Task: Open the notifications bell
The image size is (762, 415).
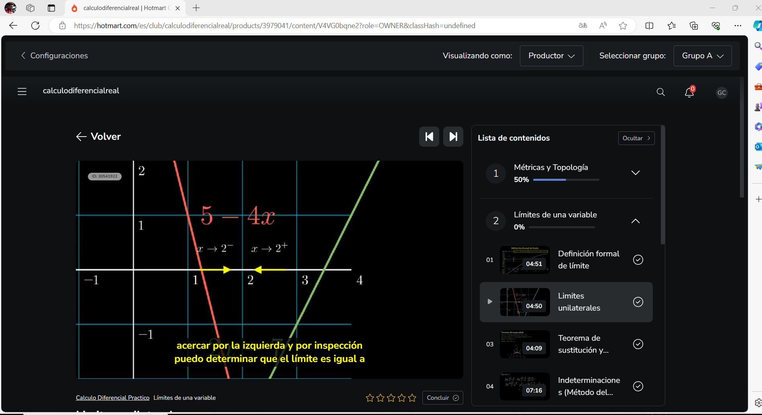Action: coord(689,92)
